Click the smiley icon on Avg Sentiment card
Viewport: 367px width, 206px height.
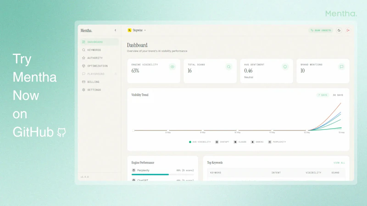click(x=285, y=67)
